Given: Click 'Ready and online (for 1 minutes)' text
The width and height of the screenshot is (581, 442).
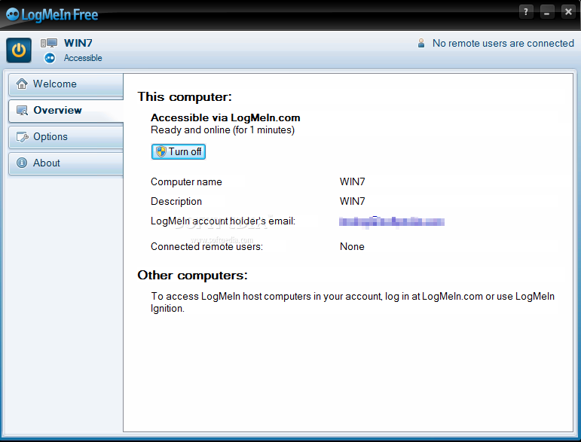Looking at the screenshot, I should coord(223,130).
